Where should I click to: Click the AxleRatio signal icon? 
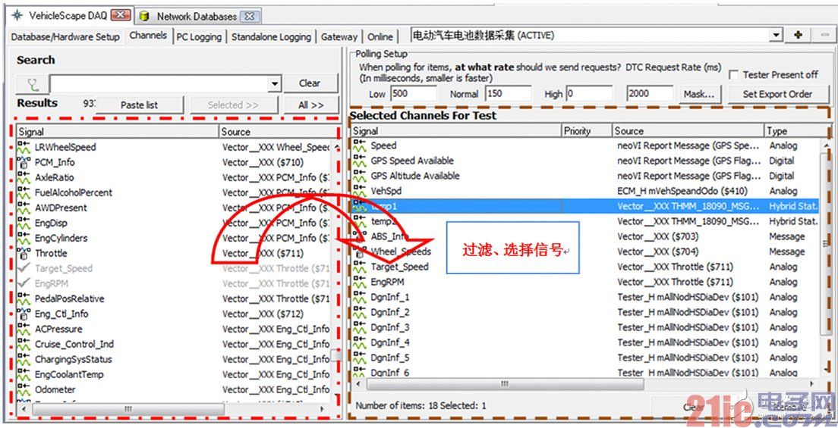pyautogui.click(x=24, y=177)
